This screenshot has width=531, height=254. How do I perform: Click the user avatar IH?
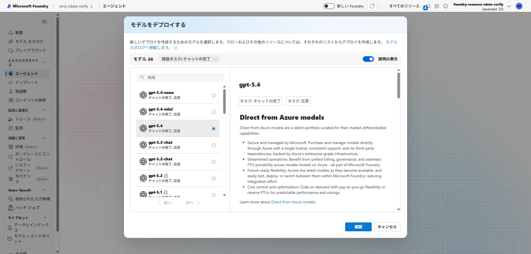(519, 6)
